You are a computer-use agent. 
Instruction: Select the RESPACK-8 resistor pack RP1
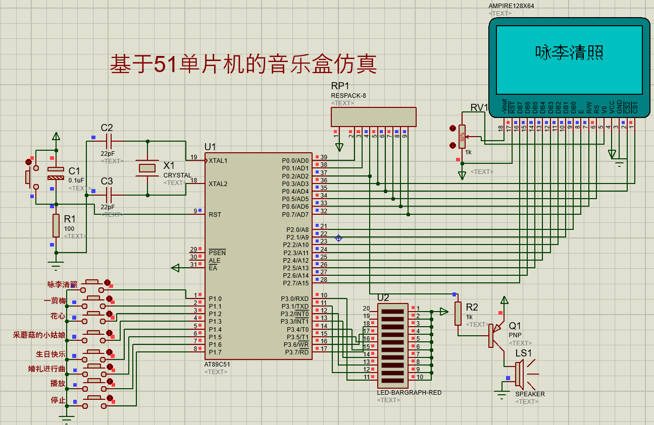click(374, 117)
